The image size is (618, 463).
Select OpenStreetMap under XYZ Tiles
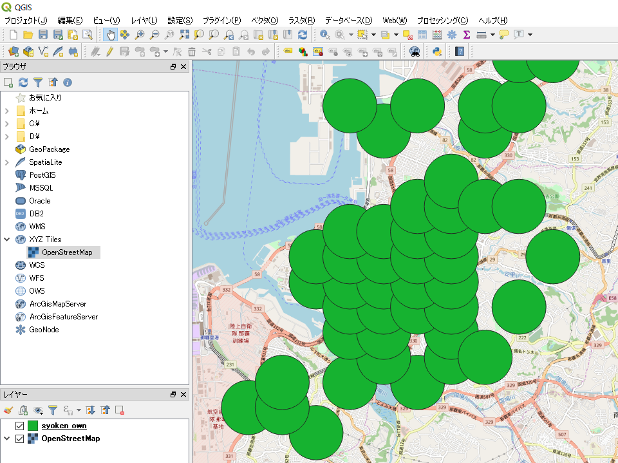click(x=66, y=252)
